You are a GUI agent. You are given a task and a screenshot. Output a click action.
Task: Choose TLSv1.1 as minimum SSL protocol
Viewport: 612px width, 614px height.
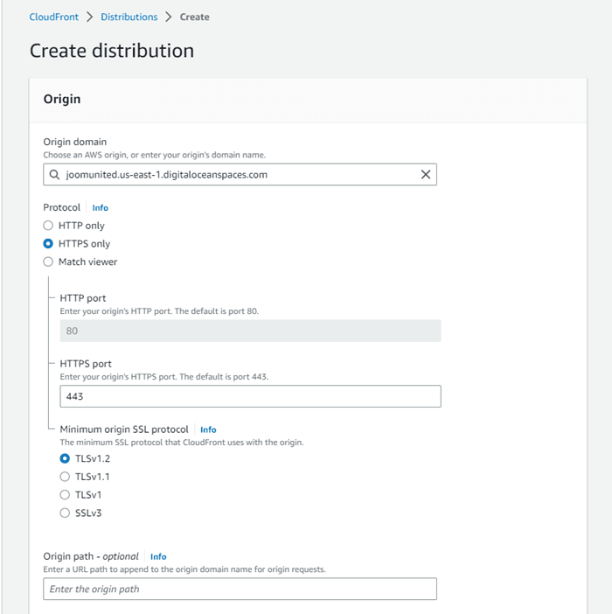coord(65,477)
